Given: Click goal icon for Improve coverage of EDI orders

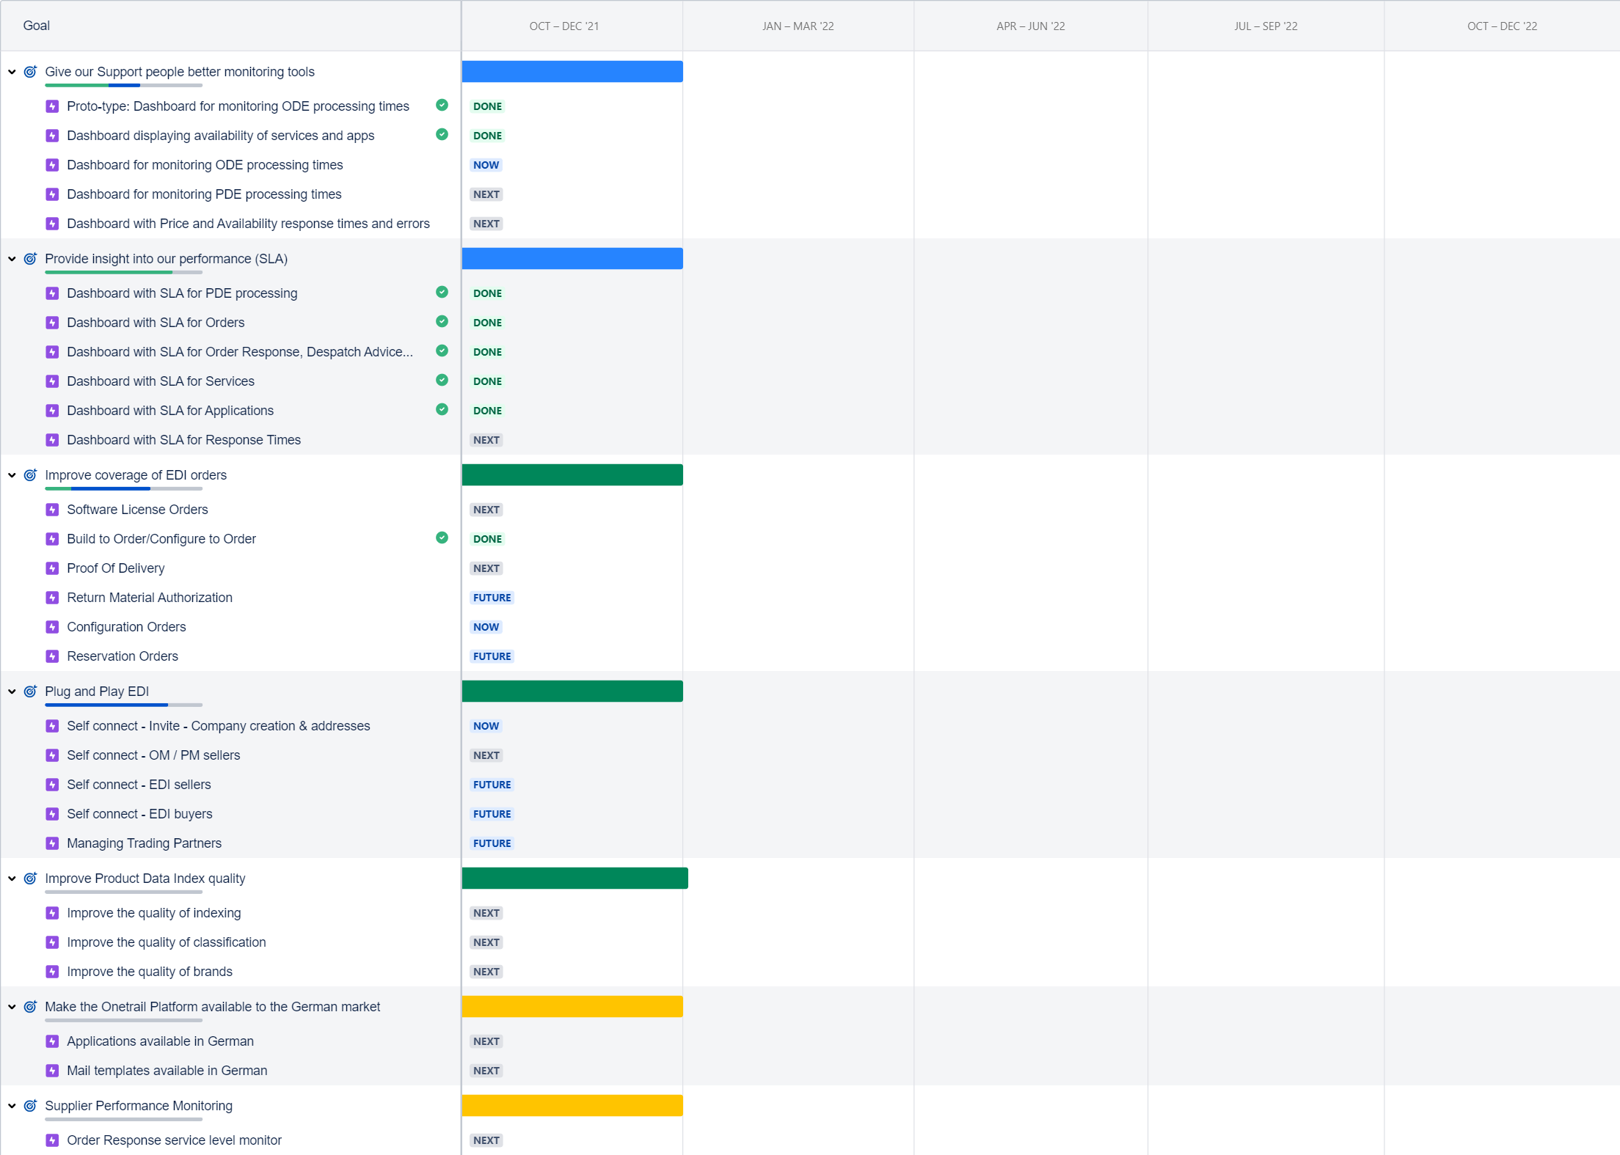Looking at the screenshot, I should 30,475.
